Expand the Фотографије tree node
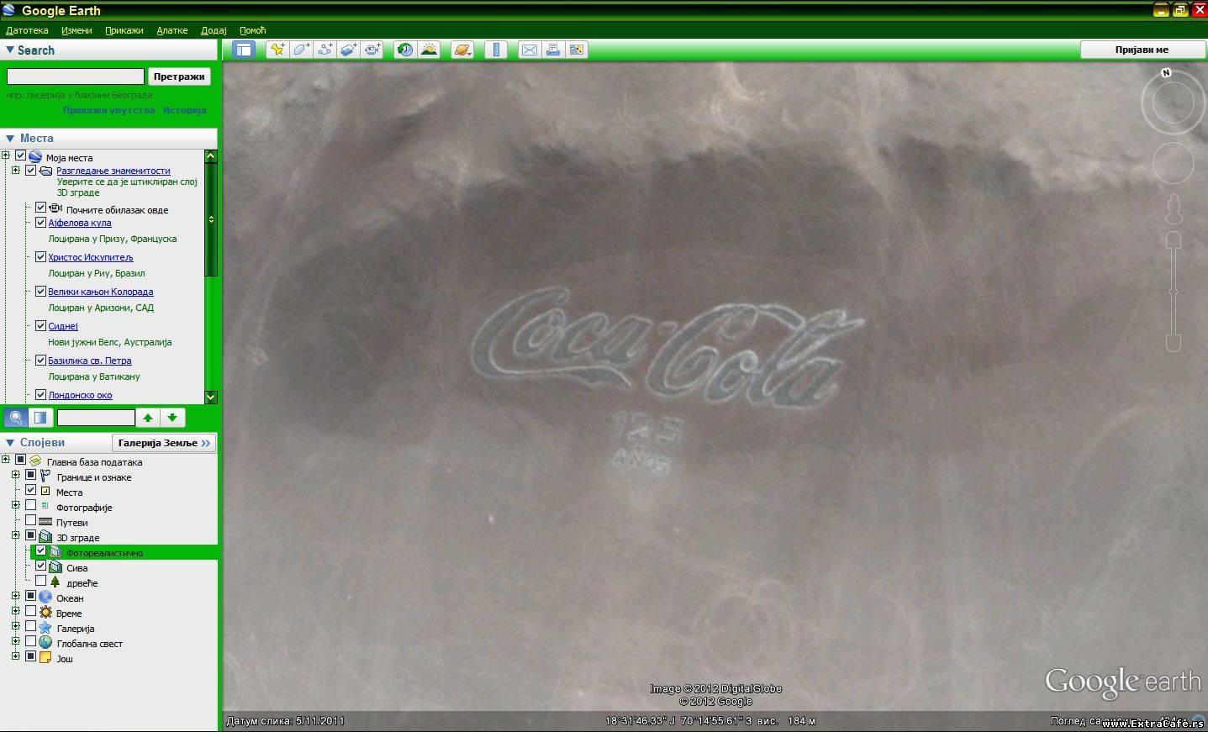 coord(15,505)
